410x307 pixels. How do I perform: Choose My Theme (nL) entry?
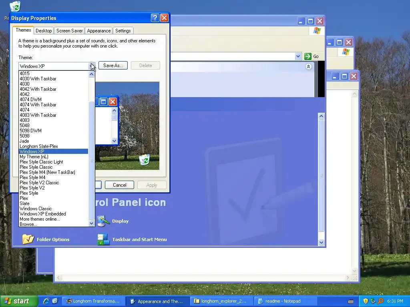(x=54, y=157)
